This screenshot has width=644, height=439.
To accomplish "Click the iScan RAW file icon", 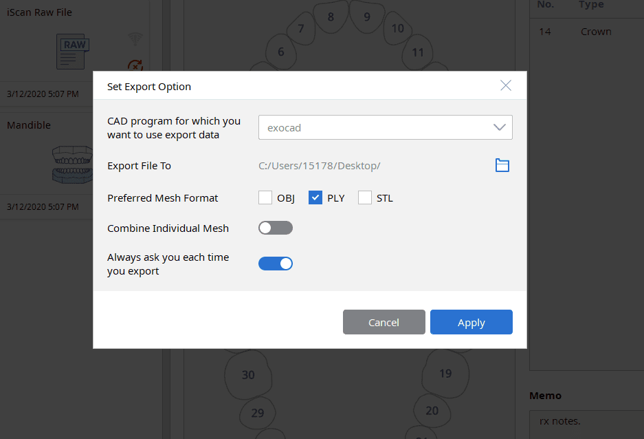I will coord(74,51).
